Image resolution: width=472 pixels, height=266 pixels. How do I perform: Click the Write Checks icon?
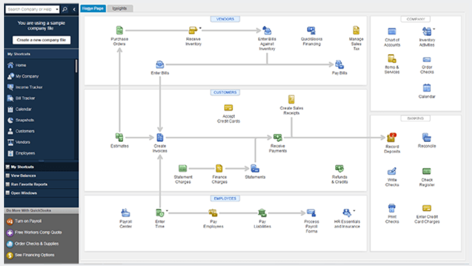tap(392, 171)
